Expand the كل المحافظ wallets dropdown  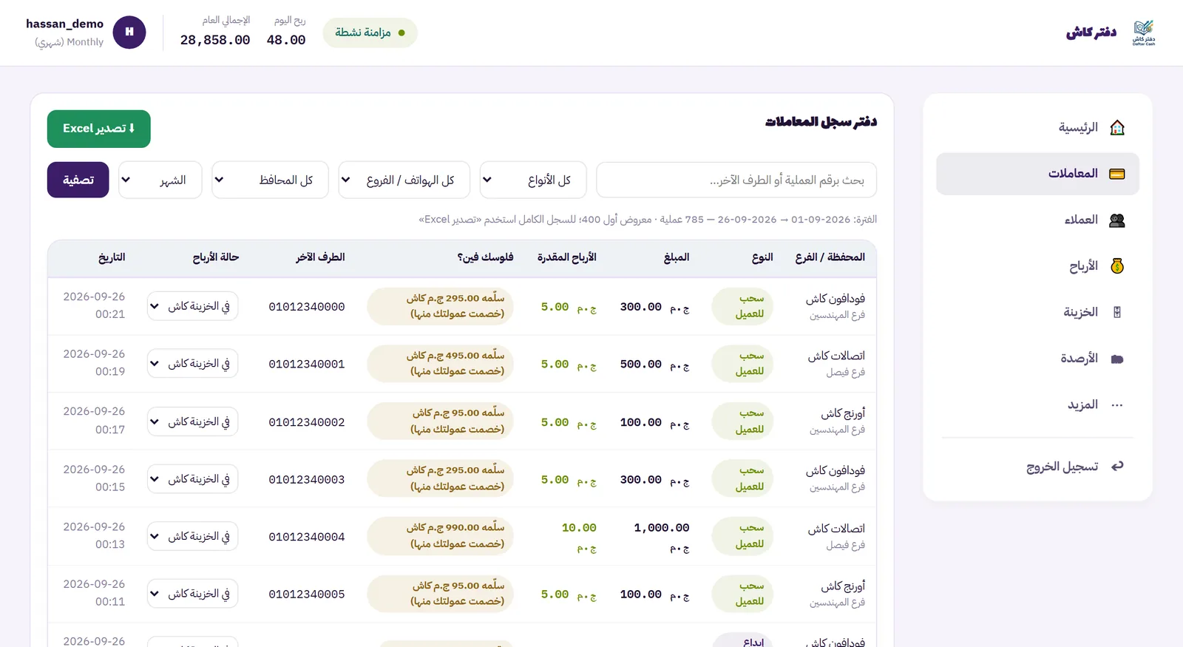tap(270, 180)
